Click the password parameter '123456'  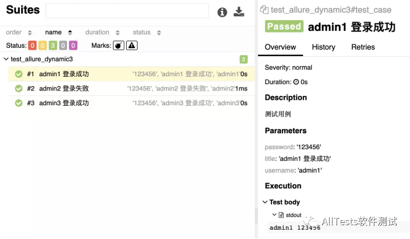pyautogui.click(x=309, y=147)
